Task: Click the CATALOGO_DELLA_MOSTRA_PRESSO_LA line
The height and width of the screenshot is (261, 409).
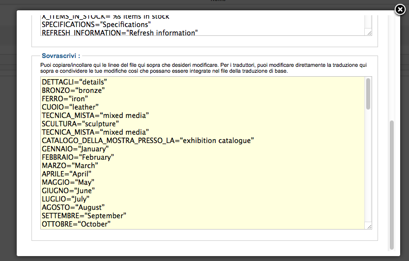Action: click(147, 141)
